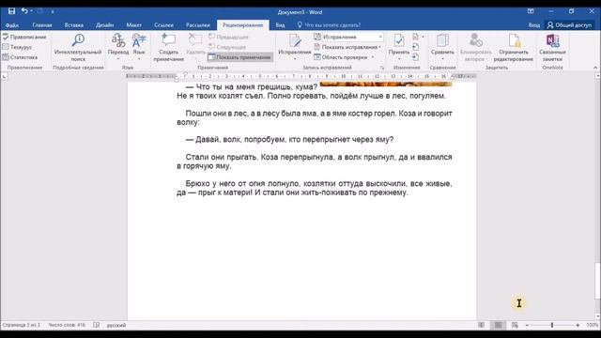Go to next change icon in Изменения
Viewport: 601px width, 338px height.
(x=415, y=57)
